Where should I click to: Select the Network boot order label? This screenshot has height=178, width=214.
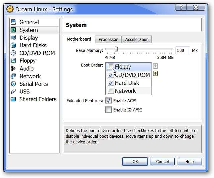click(x=125, y=91)
